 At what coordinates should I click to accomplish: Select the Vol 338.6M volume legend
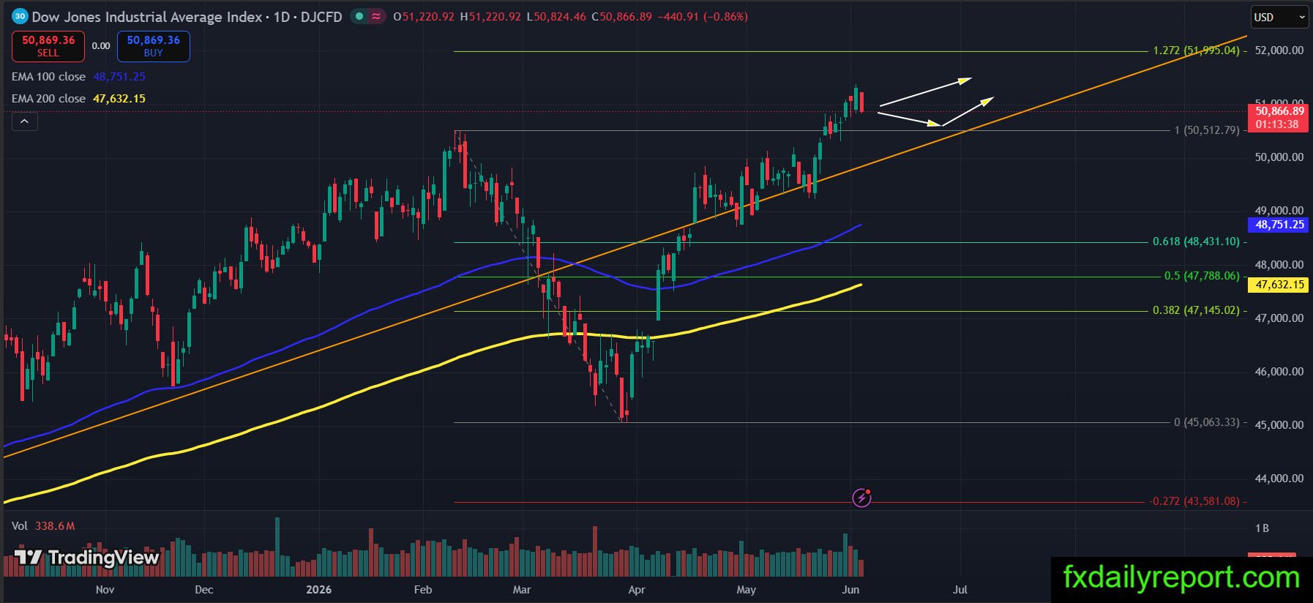(43, 526)
